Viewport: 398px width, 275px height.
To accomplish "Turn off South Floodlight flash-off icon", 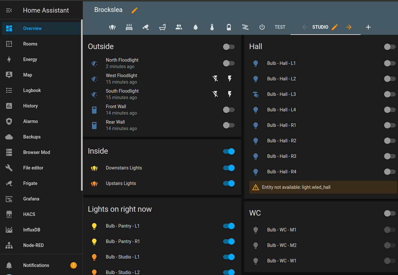I will [215, 94].
